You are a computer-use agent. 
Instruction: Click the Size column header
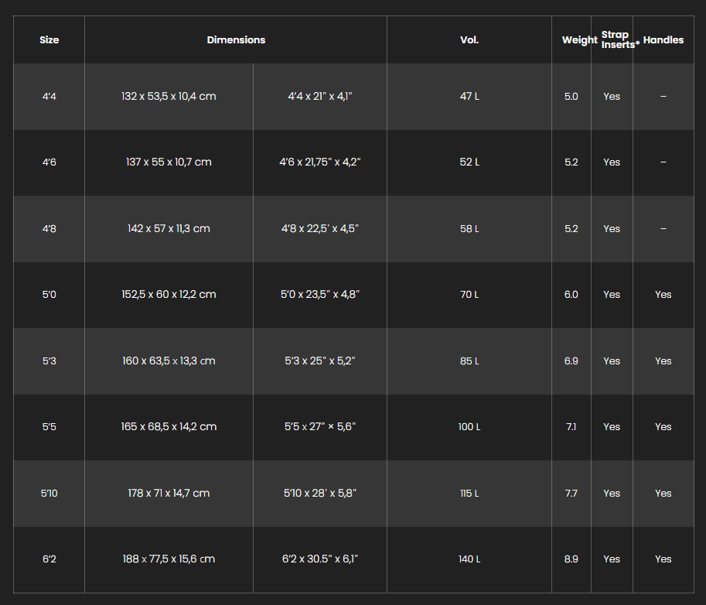(x=49, y=40)
